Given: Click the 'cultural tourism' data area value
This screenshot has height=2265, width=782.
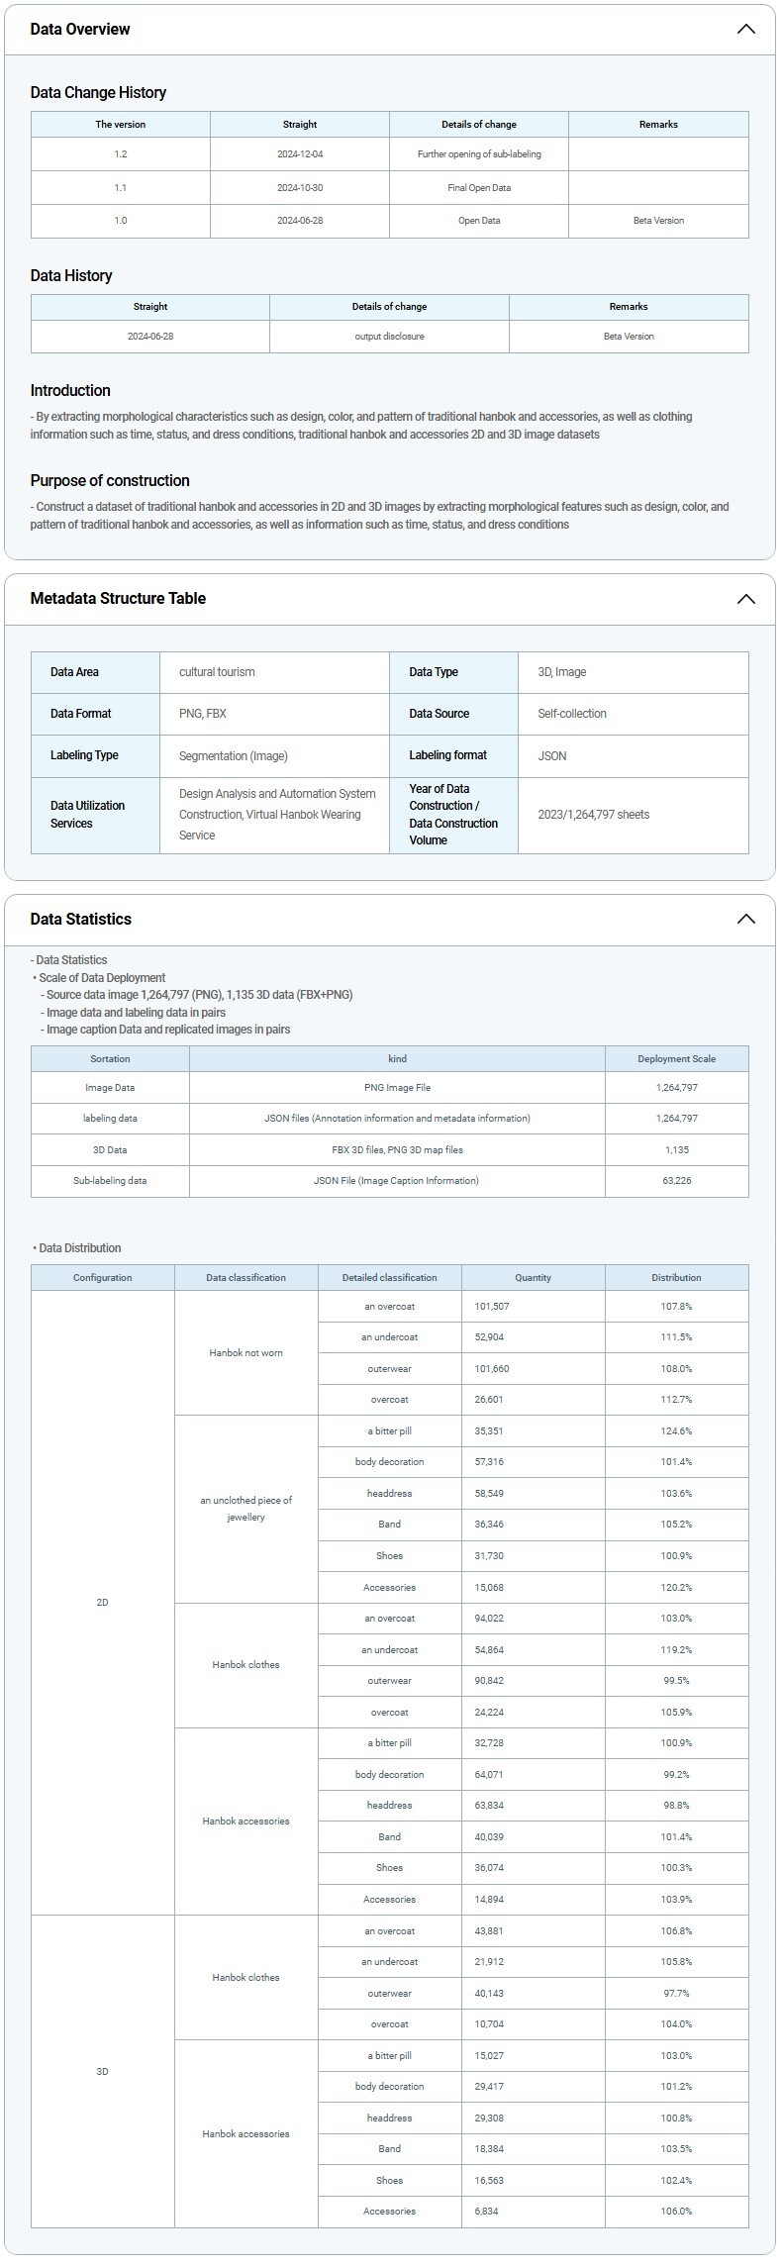Looking at the screenshot, I should point(217,672).
